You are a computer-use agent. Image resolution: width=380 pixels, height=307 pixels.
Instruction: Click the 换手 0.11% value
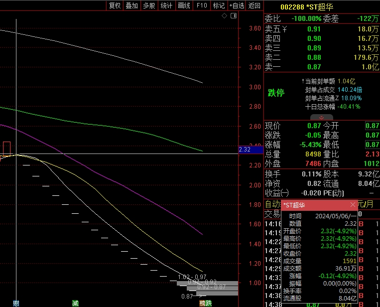click(x=311, y=174)
